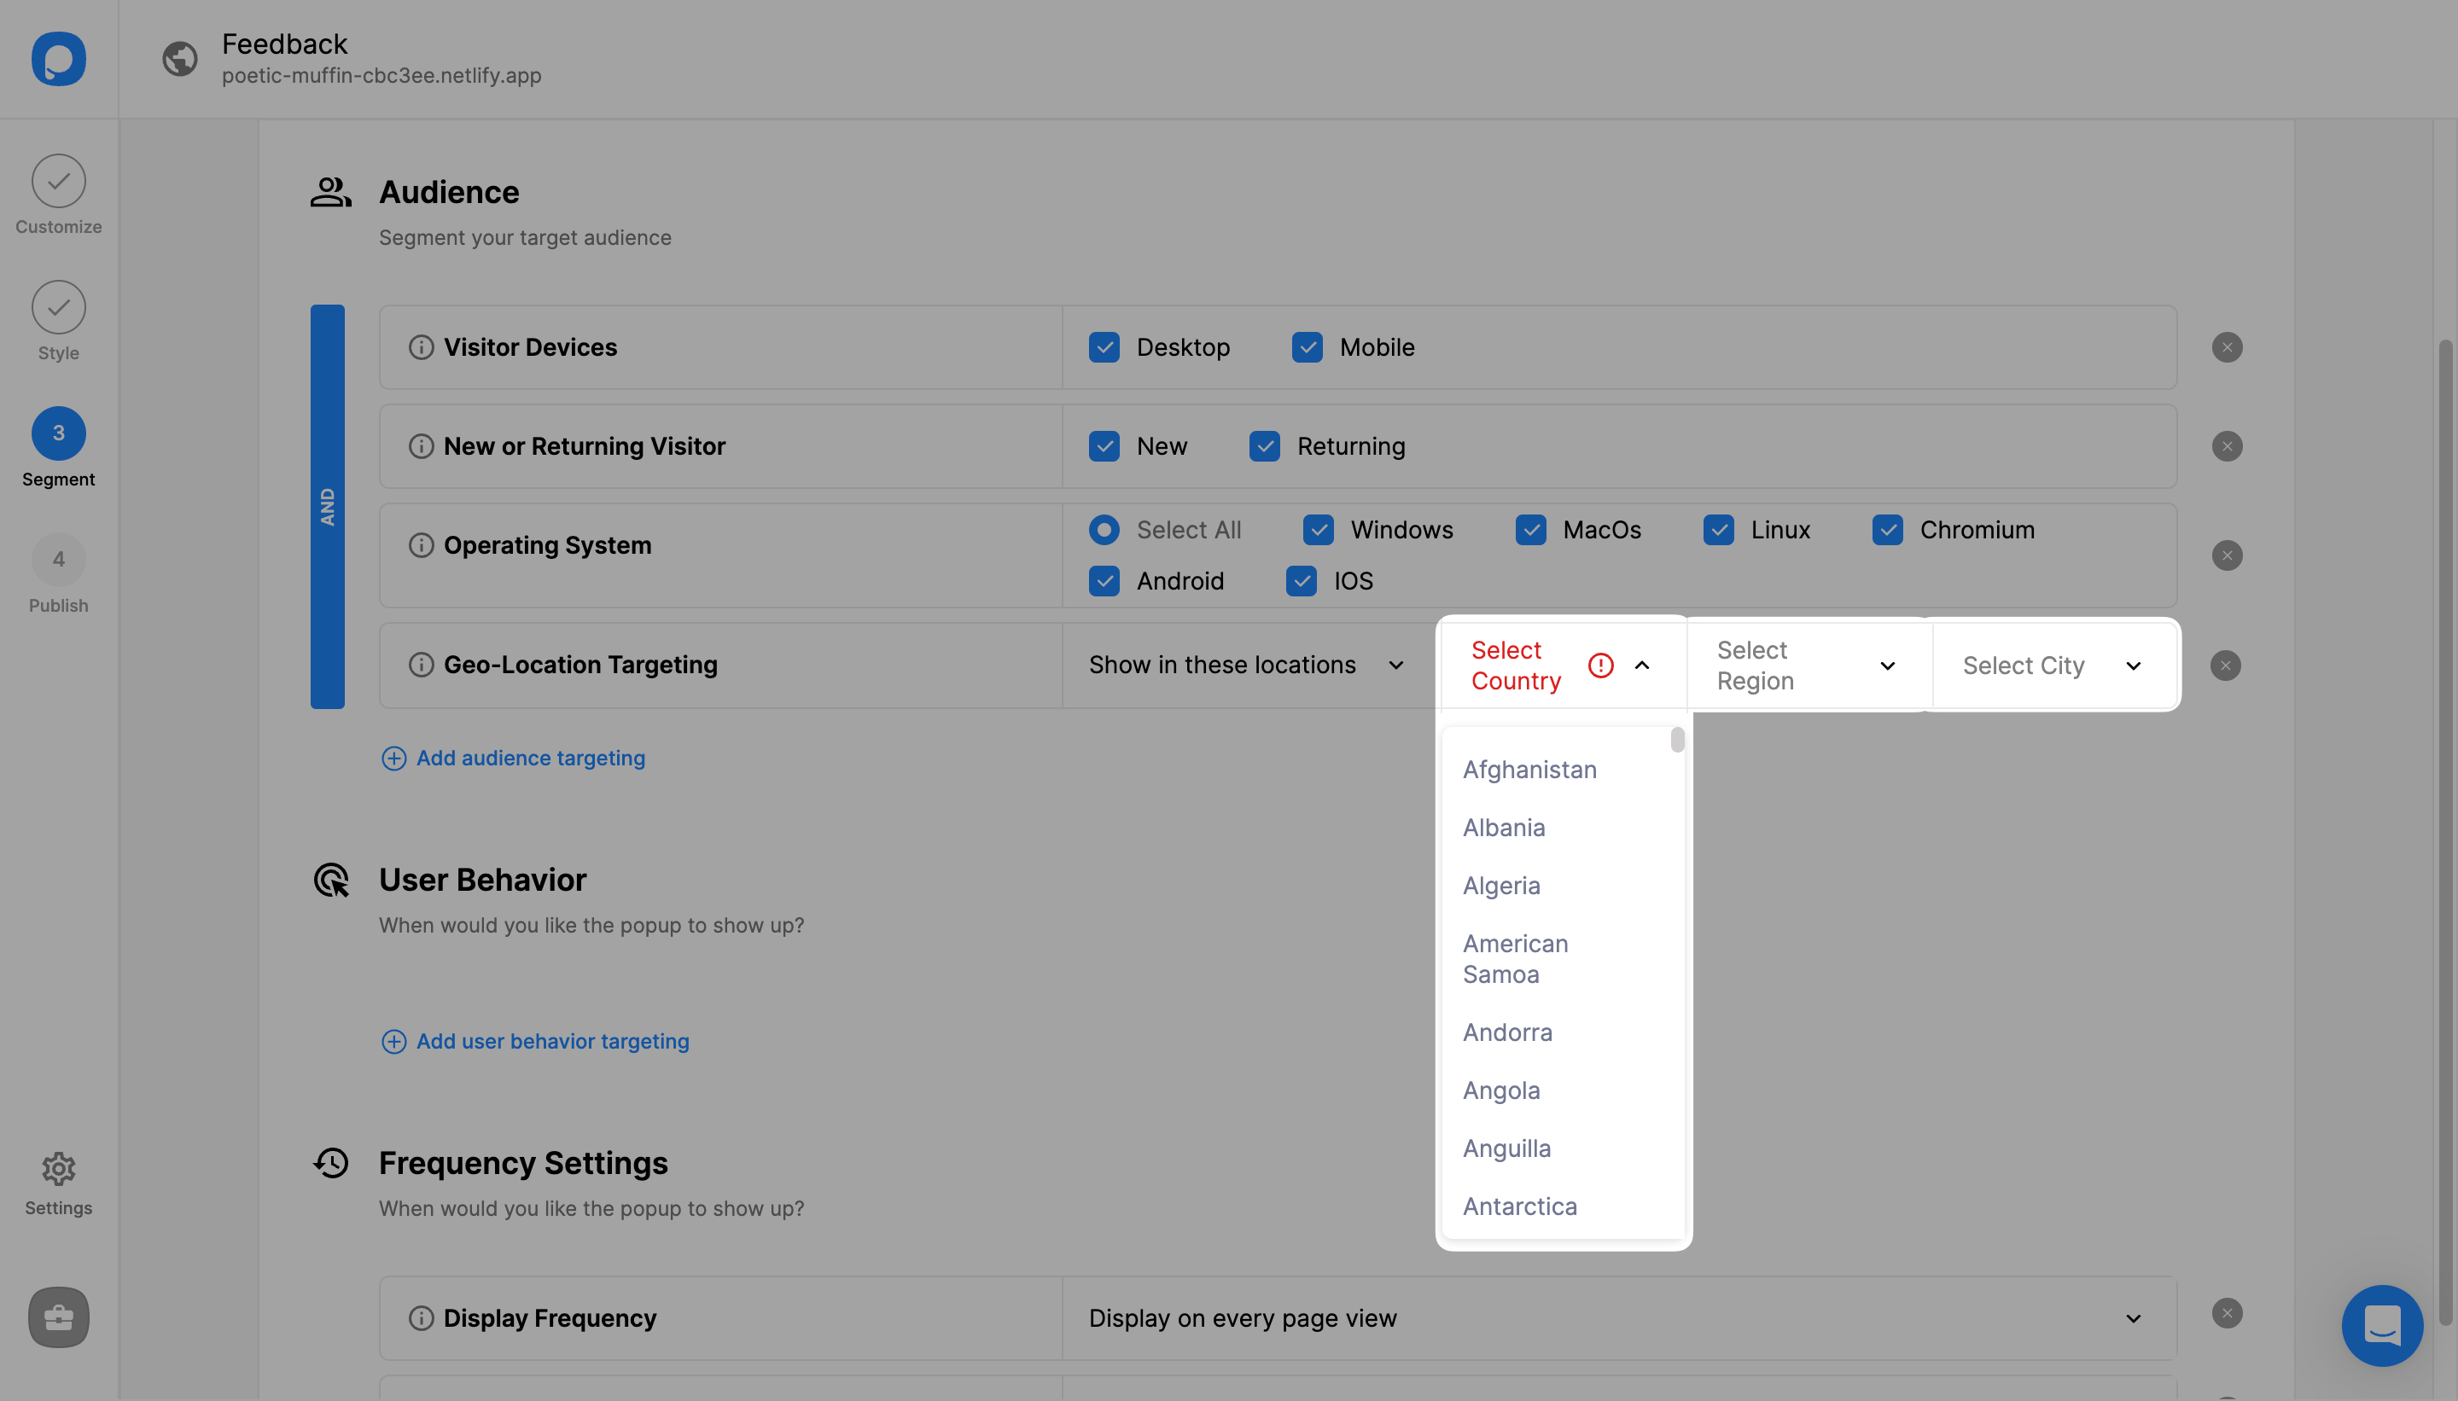Click the Segment step icon in sidebar
This screenshot has height=1401, width=2458.
click(x=59, y=432)
